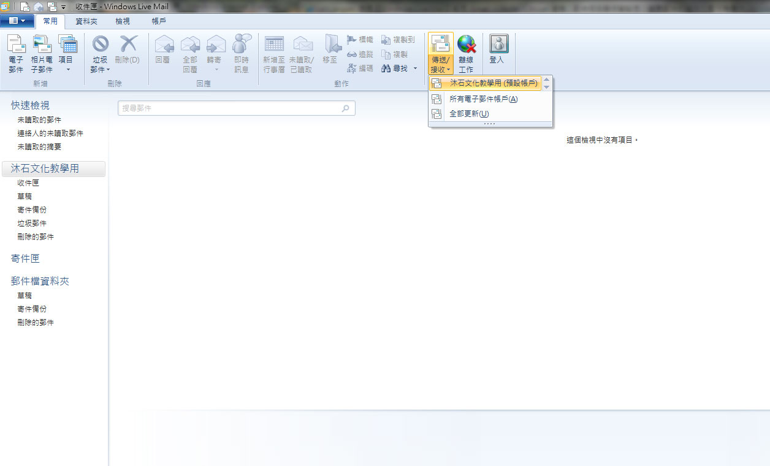Click the 轉寄 forward icon
The image size is (770, 466).
pos(216,44)
